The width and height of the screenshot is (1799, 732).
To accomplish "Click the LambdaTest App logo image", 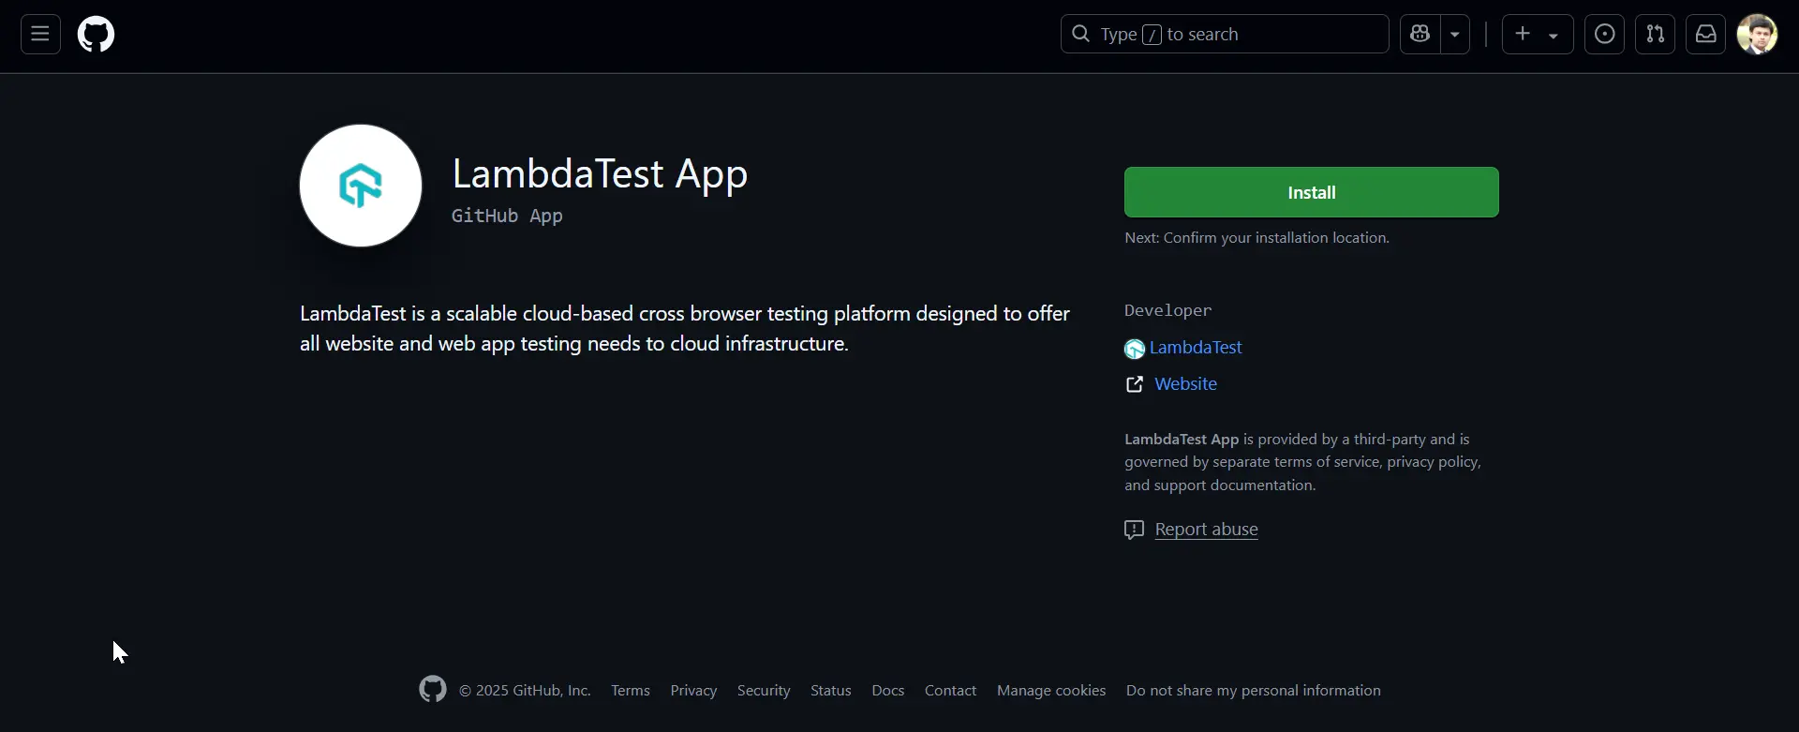I will click(x=361, y=186).
